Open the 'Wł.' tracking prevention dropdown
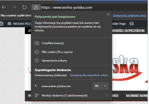 (x=100, y=86)
